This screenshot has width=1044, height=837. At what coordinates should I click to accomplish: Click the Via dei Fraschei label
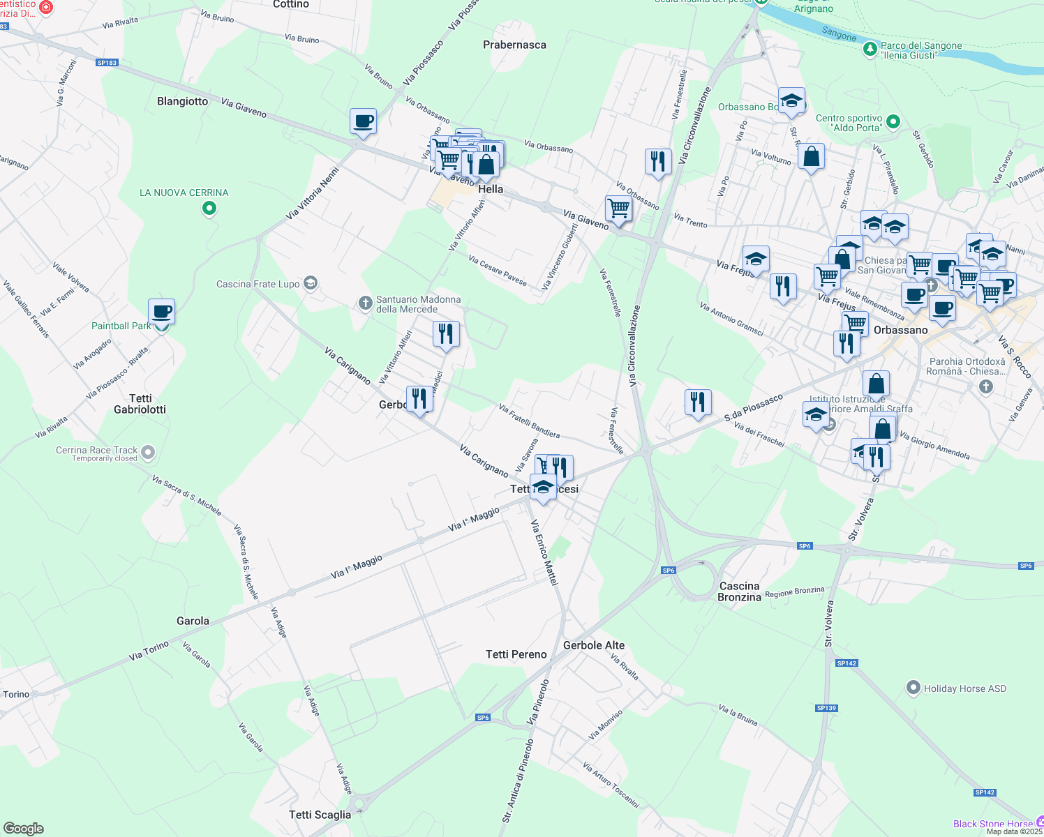point(759,434)
